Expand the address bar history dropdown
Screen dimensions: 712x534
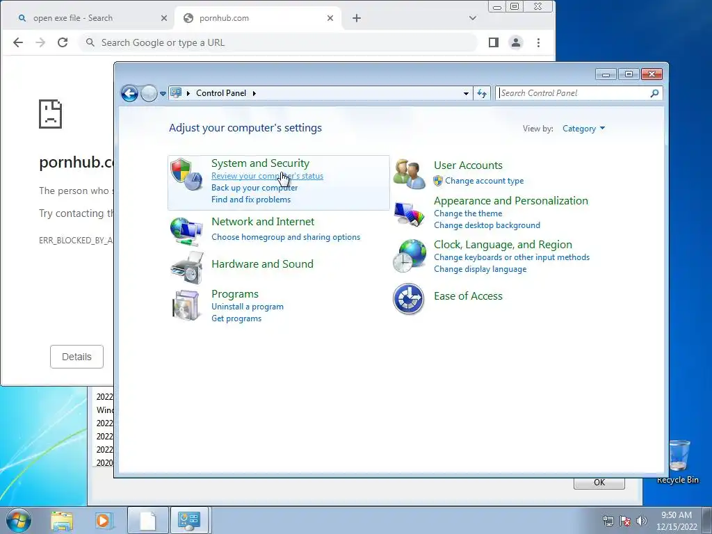pos(466,94)
